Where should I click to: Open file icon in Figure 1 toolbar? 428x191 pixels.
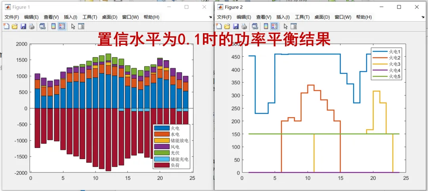15,26
